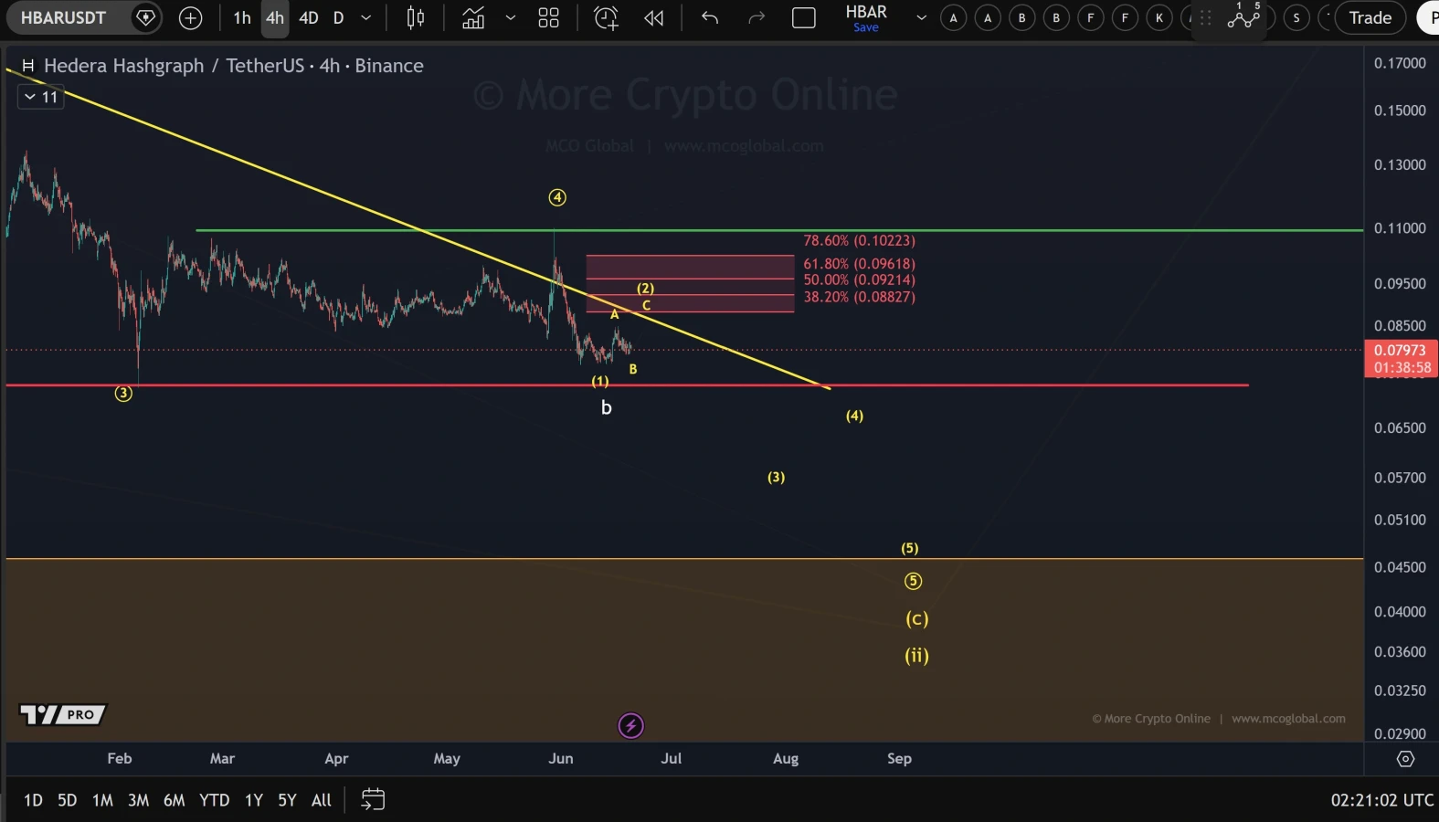Image resolution: width=1439 pixels, height=822 pixels.
Task: Select the circled 5 wave label
Action: pyautogui.click(x=913, y=581)
